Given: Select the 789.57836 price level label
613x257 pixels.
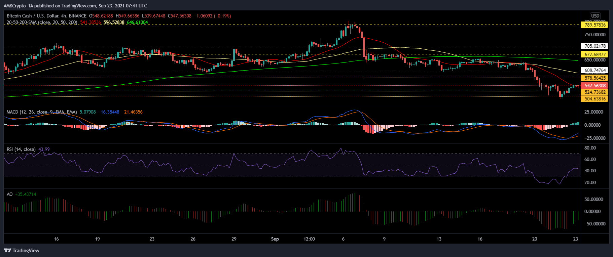Looking at the screenshot, I should click(x=594, y=25).
